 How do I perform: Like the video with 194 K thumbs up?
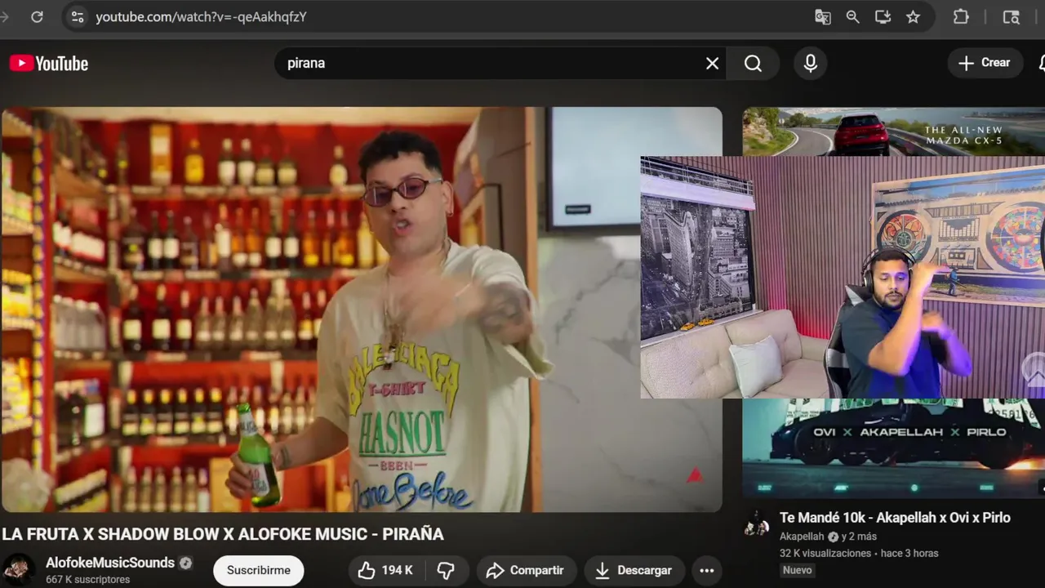[x=386, y=570]
